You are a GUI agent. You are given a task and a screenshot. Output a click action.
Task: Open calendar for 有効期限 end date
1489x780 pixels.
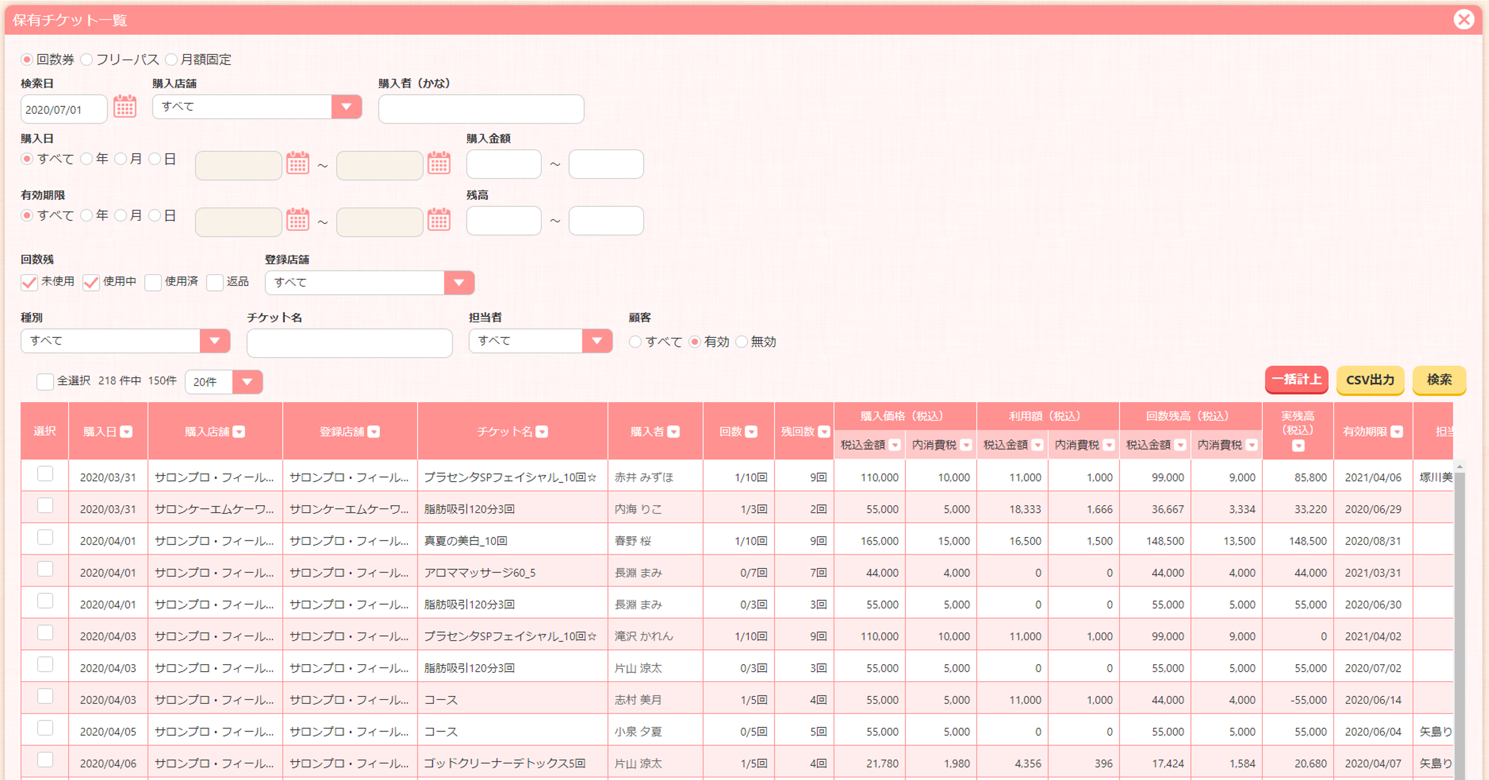(439, 220)
